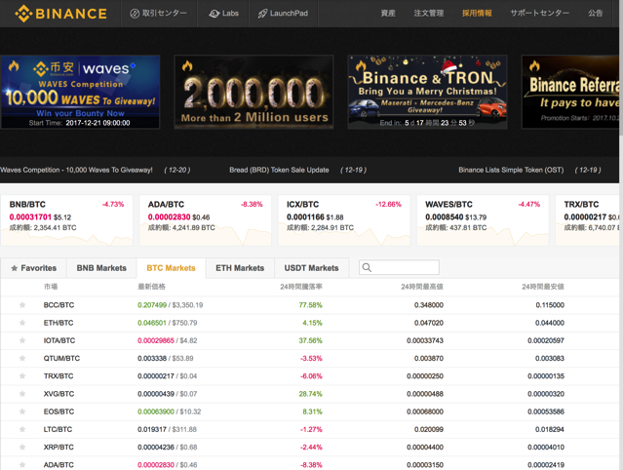The height and width of the screenshot is (470, 623).
Task: Open ETH/BTC market row
Action: pyautogui.click(x=309, y=323)
